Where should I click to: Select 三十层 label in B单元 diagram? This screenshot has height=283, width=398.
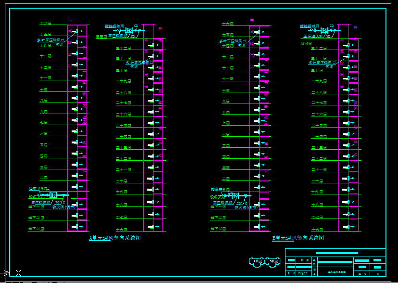click(317, 70)
